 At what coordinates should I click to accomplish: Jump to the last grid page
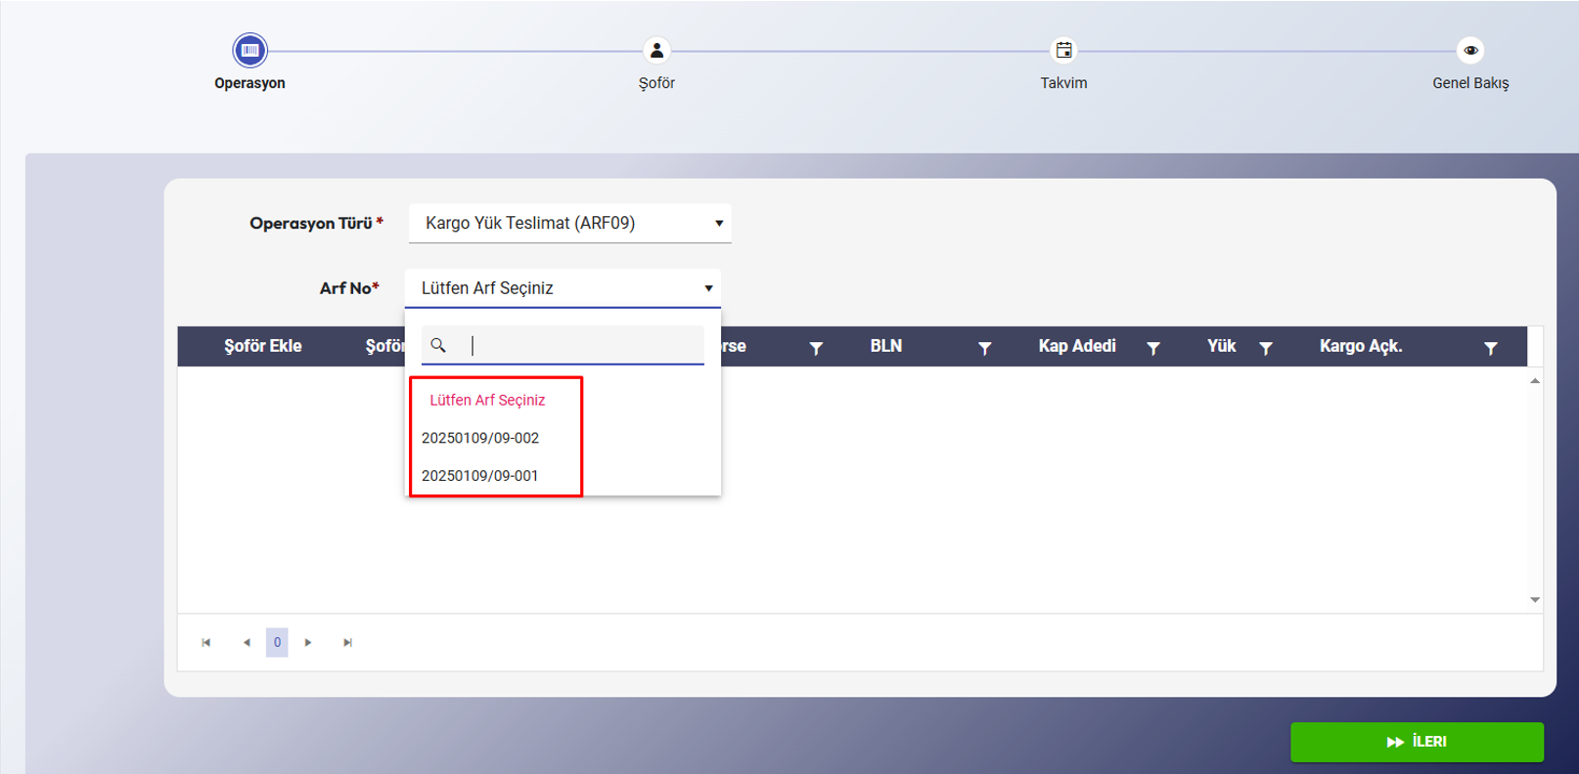[x=347, y=642]
